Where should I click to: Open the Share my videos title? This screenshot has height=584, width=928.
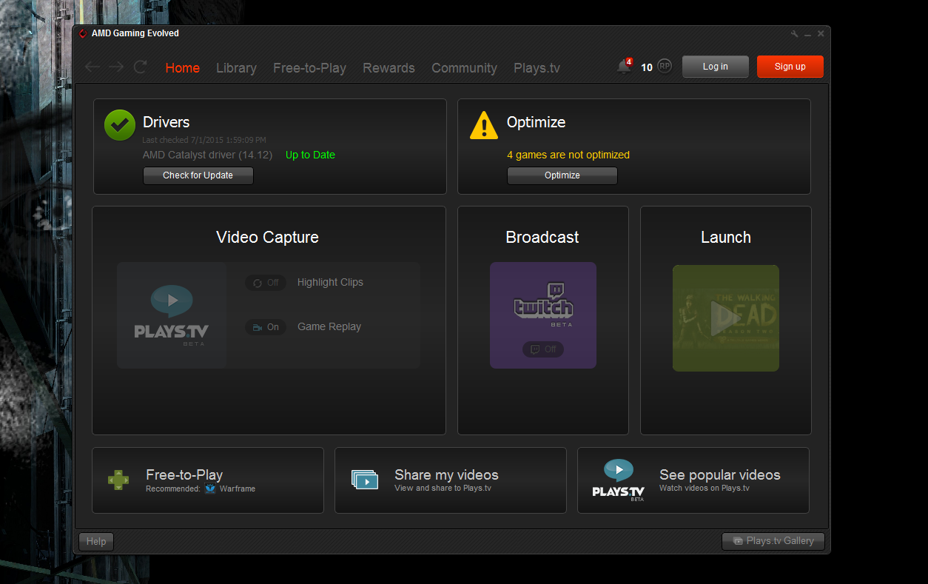pos(446,474)
